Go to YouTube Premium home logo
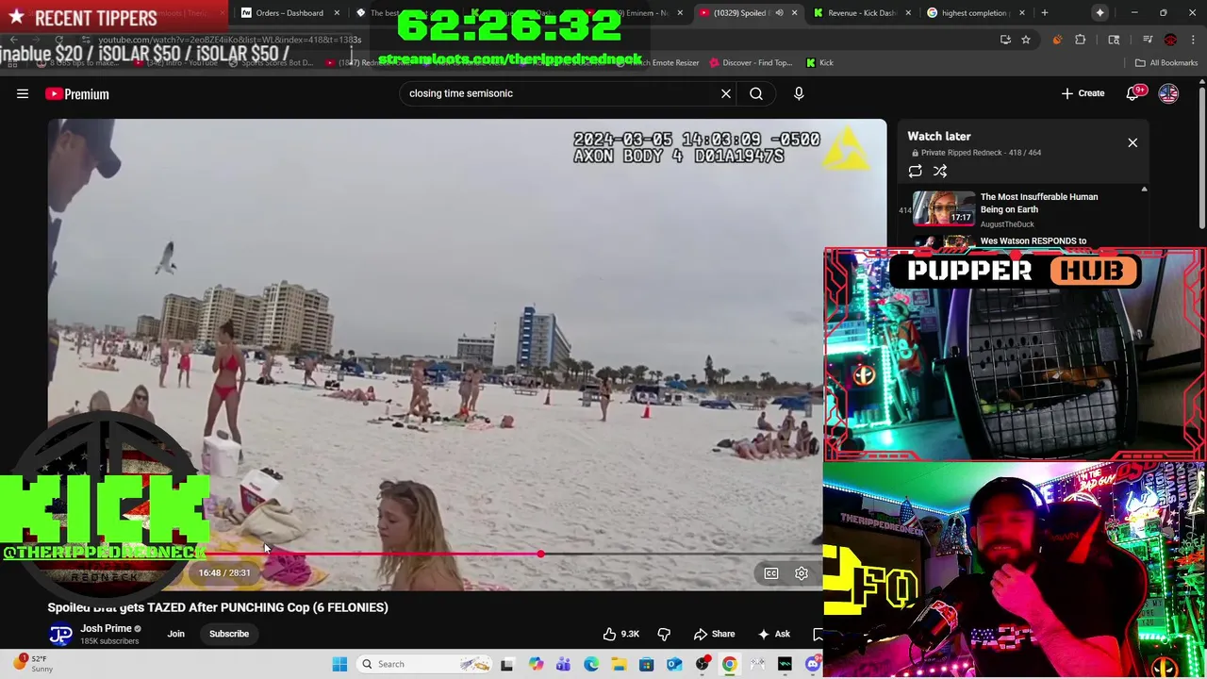 tap(77, 93)
